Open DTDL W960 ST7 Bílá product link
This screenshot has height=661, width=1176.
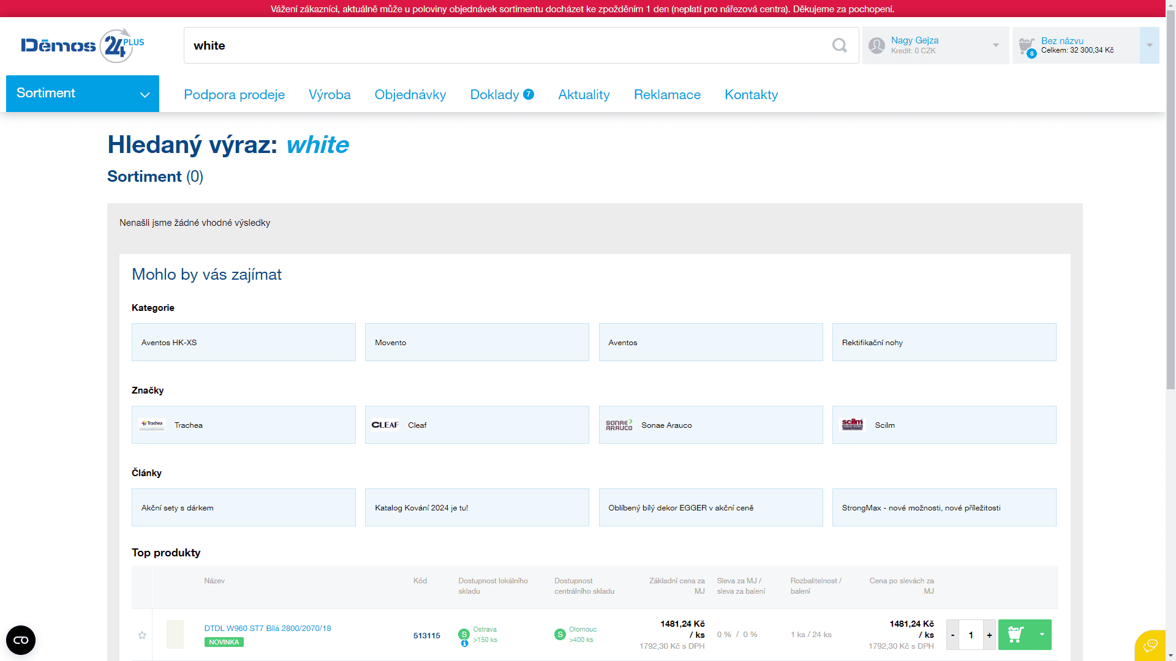pos(268,629)
